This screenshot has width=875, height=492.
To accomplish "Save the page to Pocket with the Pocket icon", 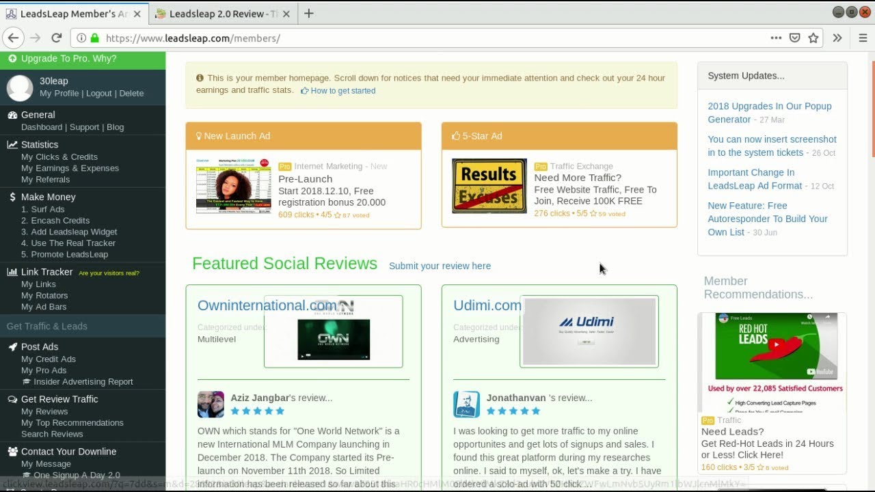I will [794, 38].
